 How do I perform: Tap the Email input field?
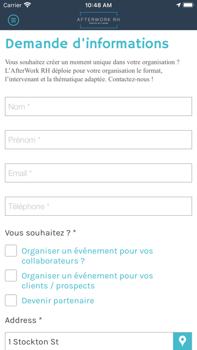click(x=98, y=173)
